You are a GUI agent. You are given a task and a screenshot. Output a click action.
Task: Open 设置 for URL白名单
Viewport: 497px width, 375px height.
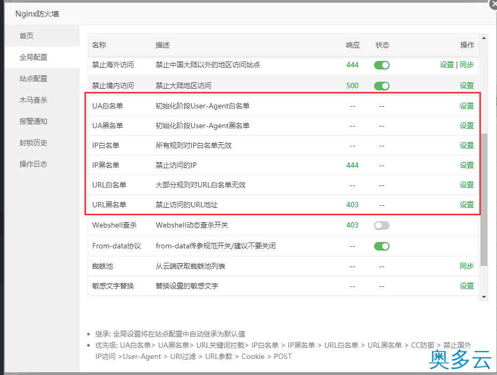pyautogui.click(x=467, y=185)
